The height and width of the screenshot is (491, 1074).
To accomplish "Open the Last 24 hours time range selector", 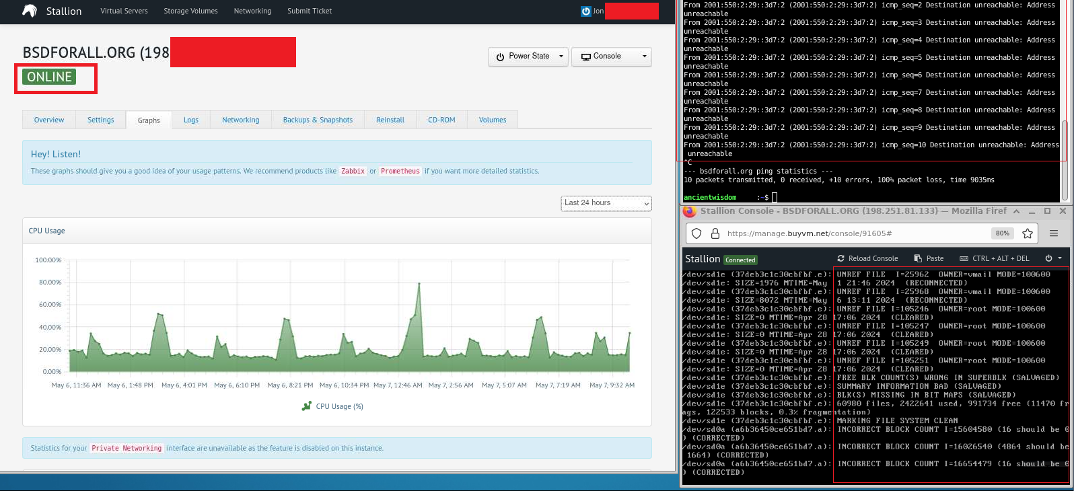I will [x=606, y=203].
